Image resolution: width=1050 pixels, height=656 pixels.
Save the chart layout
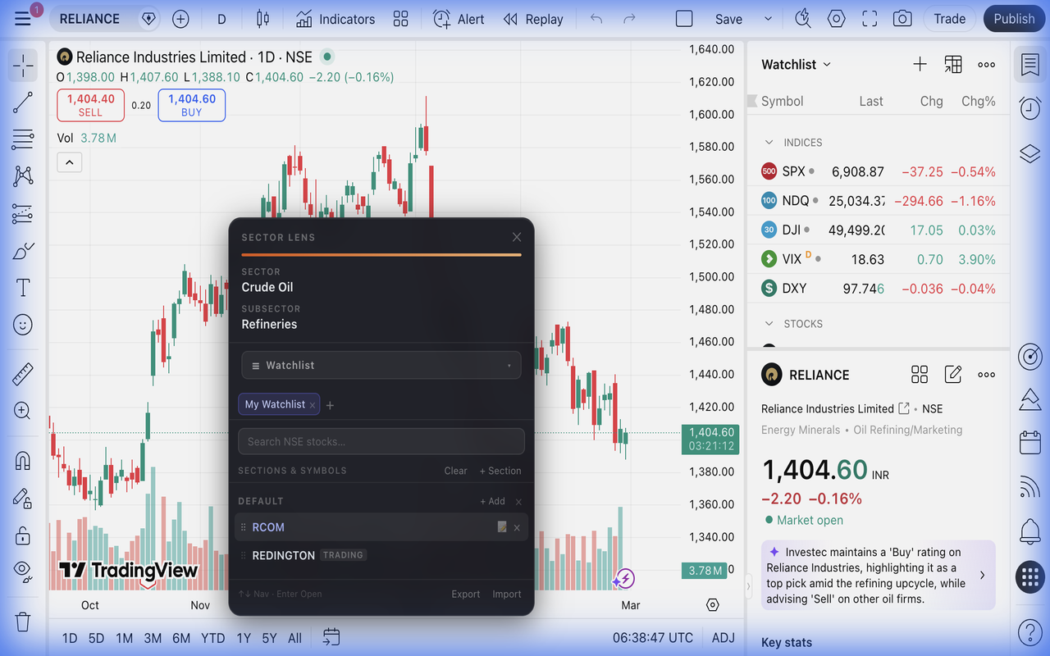tap(728, 19)
